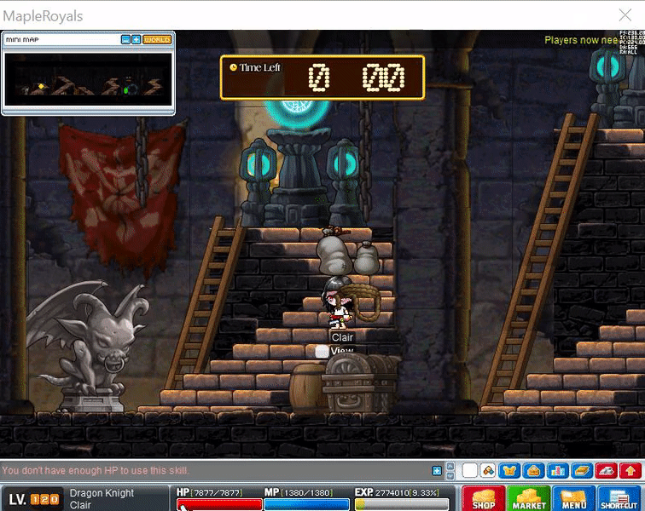Click the Time Left countdown panel

[x=322, y=78]
